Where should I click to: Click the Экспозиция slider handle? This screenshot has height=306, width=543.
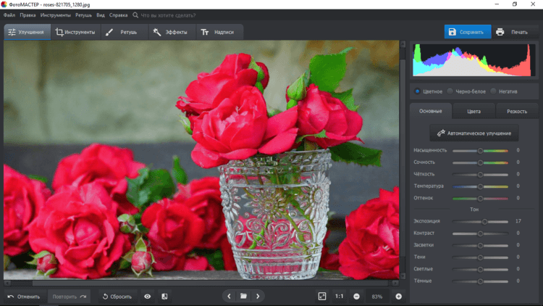point(484,221)
